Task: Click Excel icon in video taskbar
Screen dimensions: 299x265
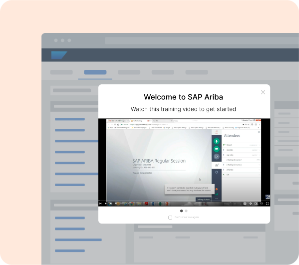Action: (160, 204)
